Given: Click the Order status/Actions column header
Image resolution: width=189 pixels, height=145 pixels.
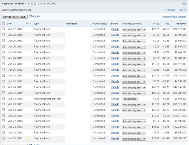Looking at the screenshot, I should click(x=132, y=24).
